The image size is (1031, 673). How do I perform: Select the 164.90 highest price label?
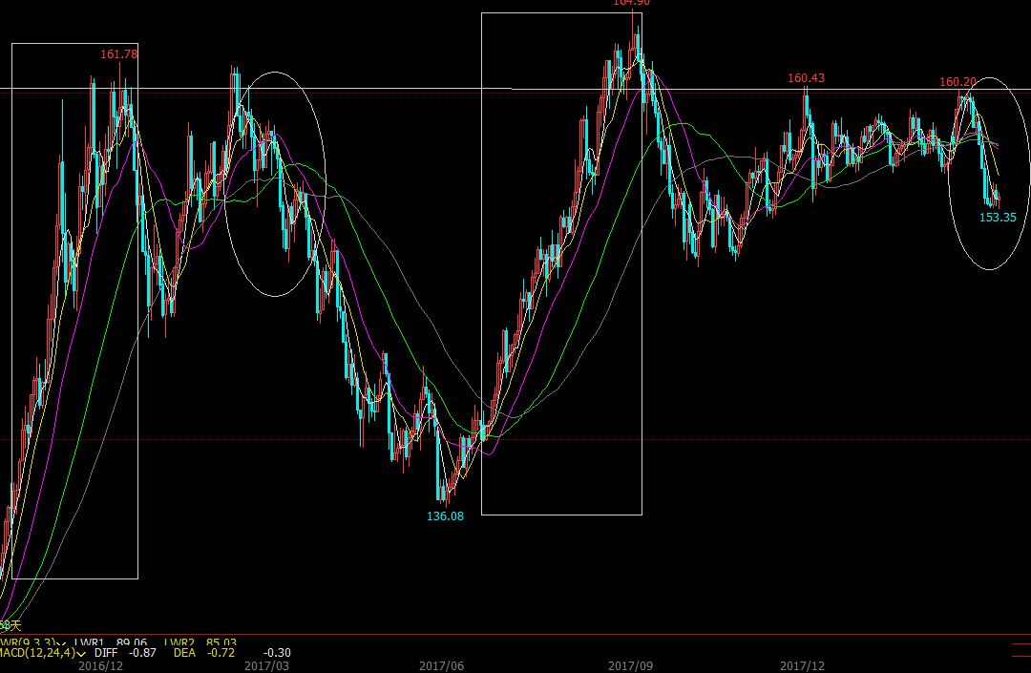631,3
